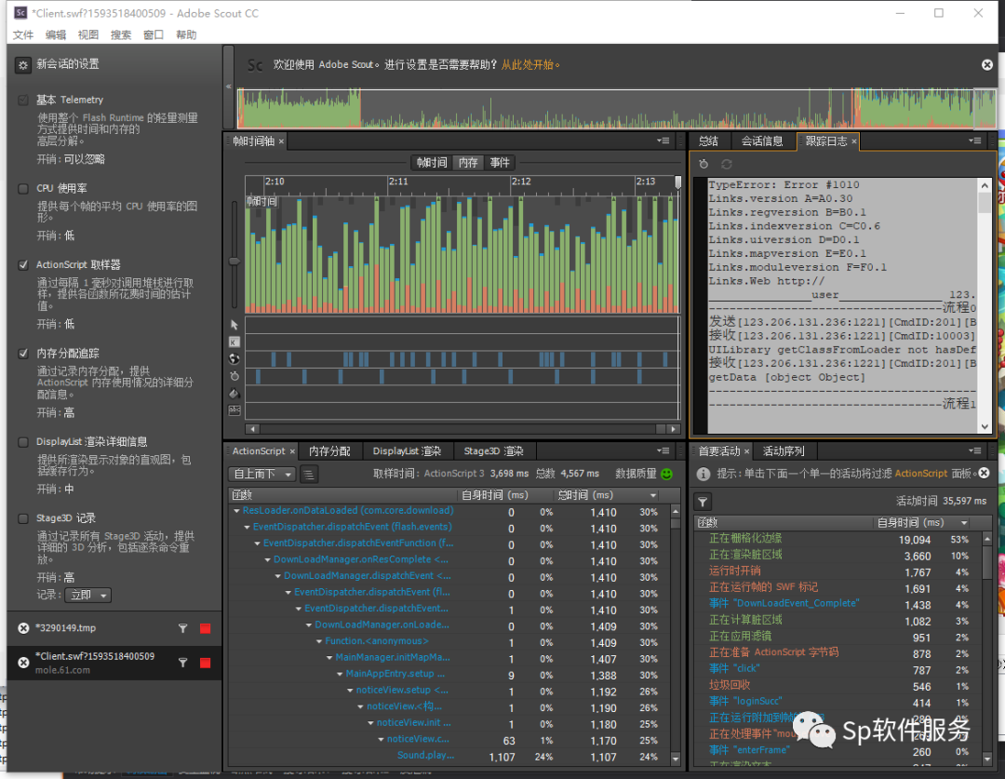Uncheck the 内存分配追踪 checkbox

click(23, 354)
